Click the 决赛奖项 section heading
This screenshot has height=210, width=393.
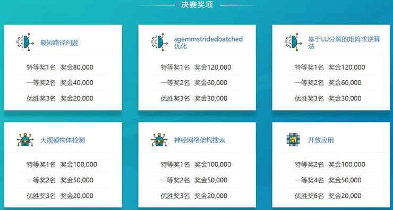point(197,4)
